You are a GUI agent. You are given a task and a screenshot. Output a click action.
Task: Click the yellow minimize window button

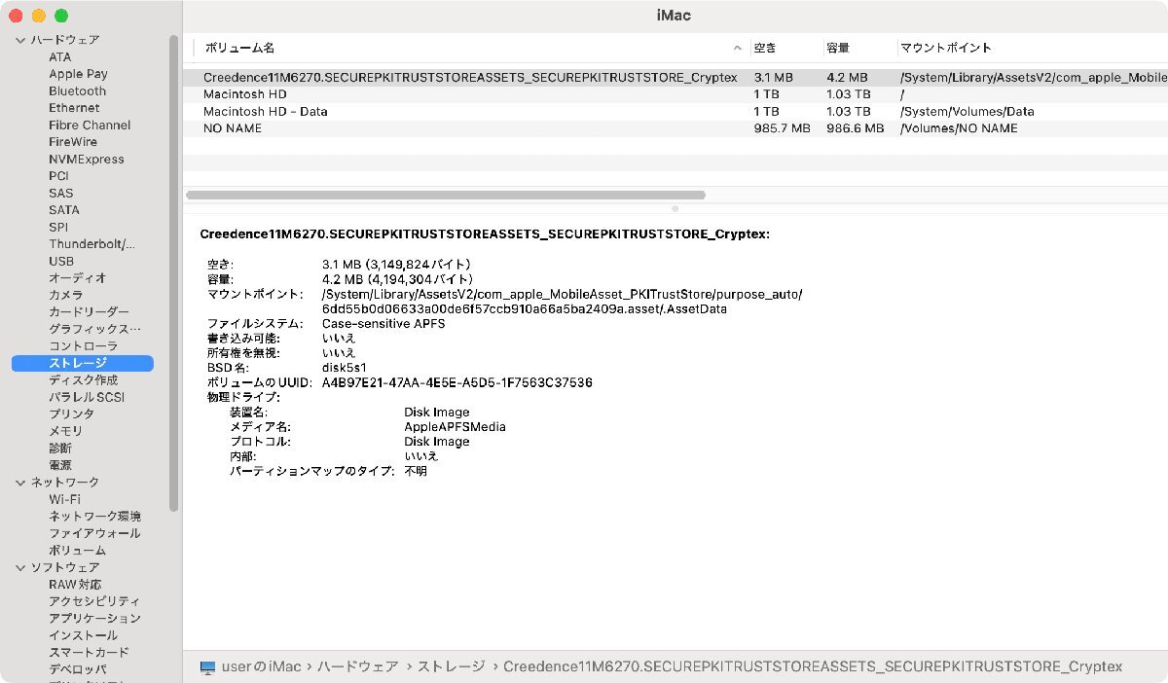(39, 16)
